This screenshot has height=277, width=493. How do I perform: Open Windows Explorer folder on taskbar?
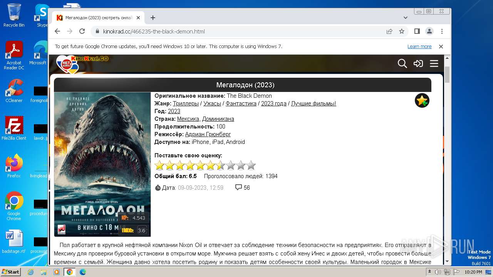44,272
